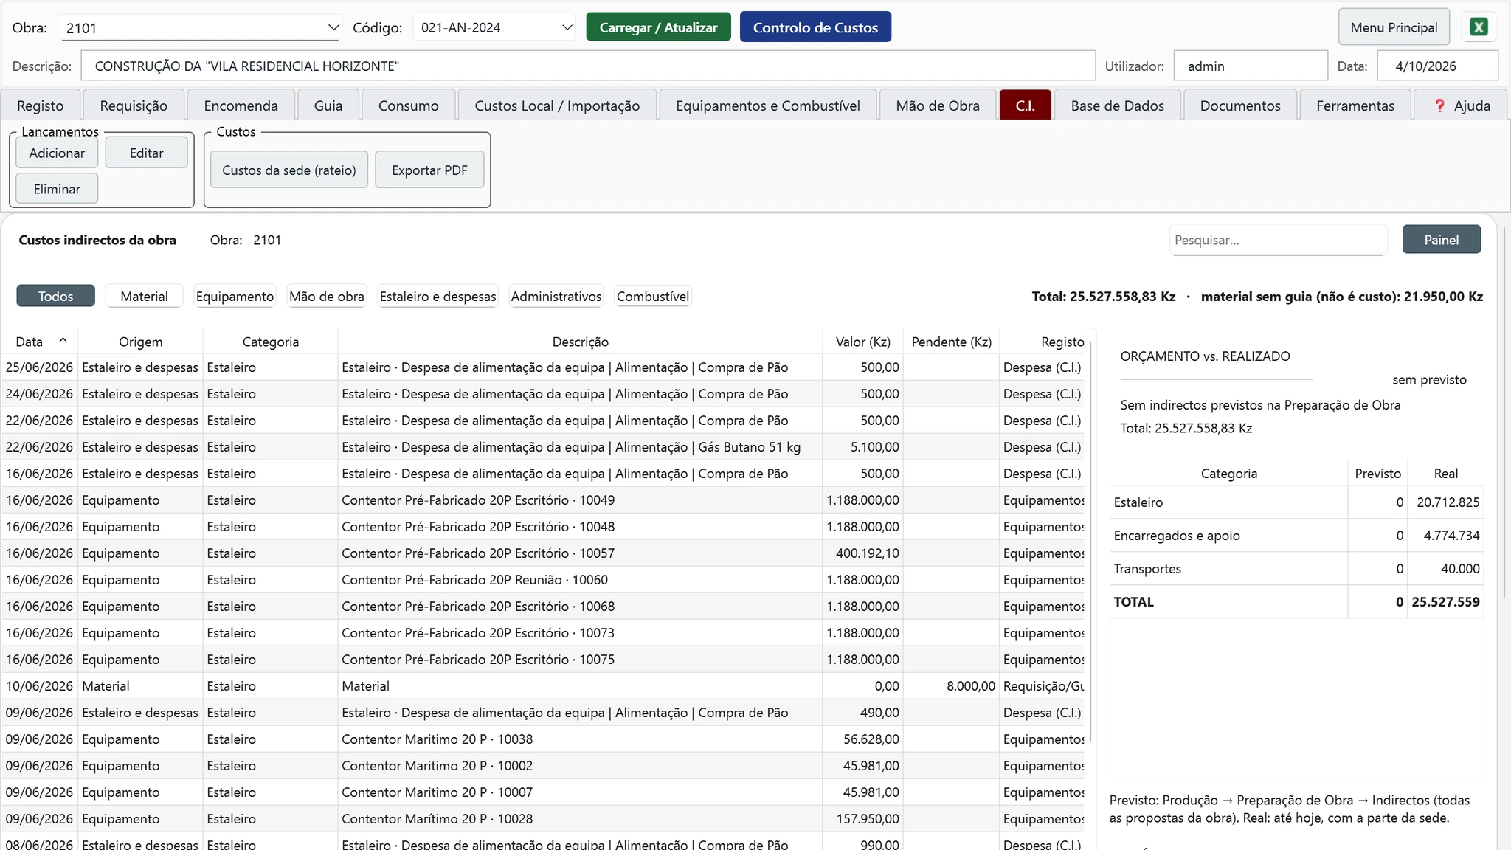
Task: Filter by Estaleiro e despesas chip
Action: (438, 296)
